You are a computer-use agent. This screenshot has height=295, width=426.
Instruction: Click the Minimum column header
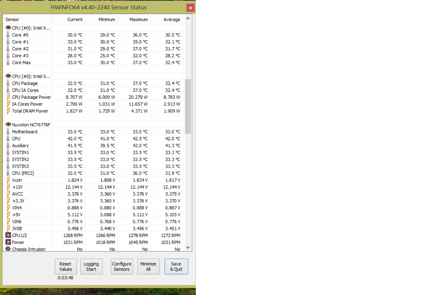point(102,19)
